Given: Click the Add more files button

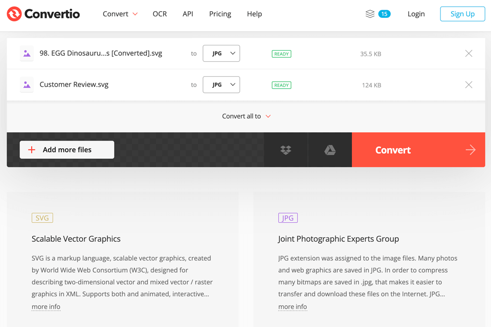Looking at the screenshot, I should (x=67, y=150).
